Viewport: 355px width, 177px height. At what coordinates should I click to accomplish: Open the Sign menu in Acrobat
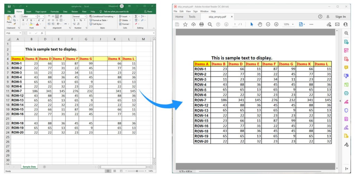195,11
